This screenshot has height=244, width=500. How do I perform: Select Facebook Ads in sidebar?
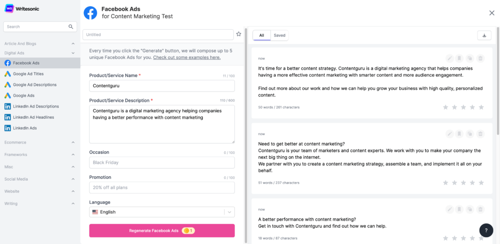click(x=40, y=63)
